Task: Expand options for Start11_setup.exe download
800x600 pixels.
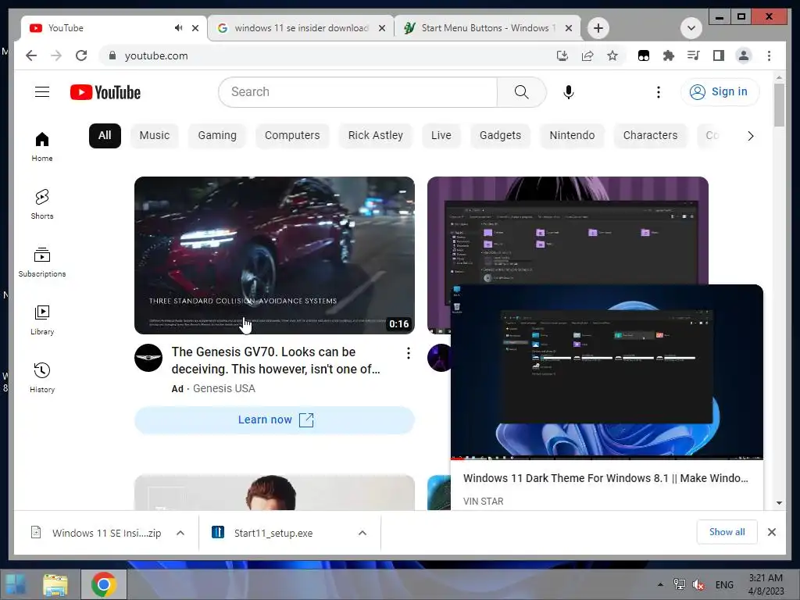Action: click(x=362, y=533)
